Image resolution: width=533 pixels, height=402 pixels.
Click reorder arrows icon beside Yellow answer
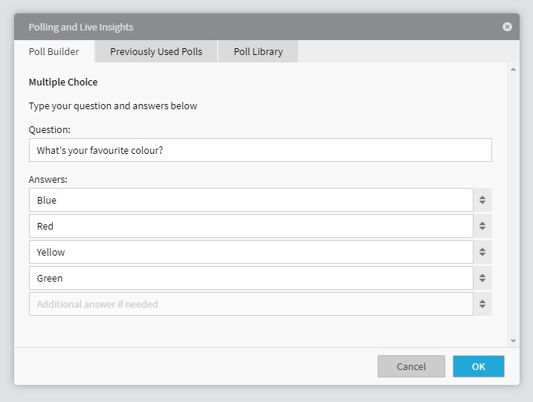pyautogui.click(x=482, y=252)
